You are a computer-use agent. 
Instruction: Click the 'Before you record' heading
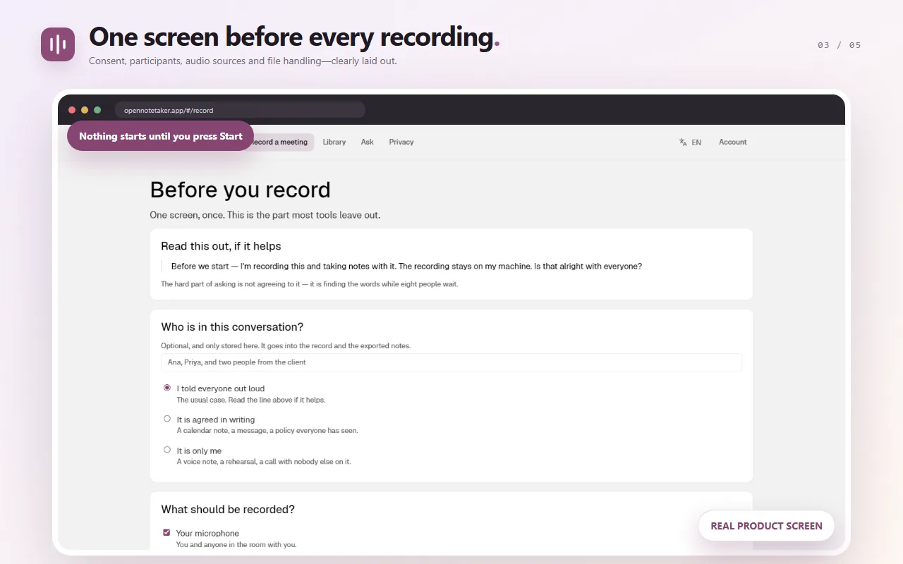[240, 190]
